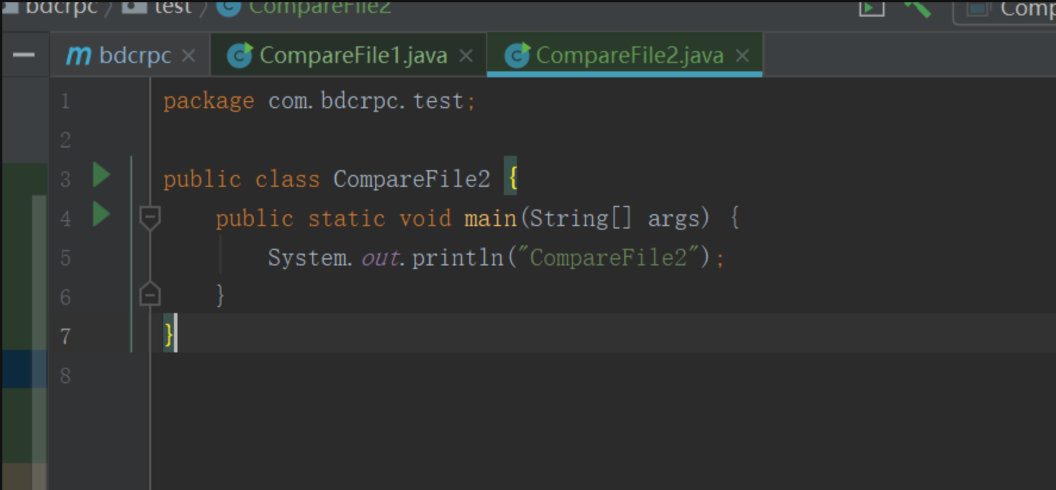Click fold end marker on line 6
Viewport: 1056px width, 490px height.
pos(149,294)
